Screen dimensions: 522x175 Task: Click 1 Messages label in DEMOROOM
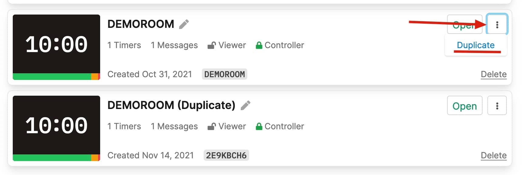pos(174,45)
